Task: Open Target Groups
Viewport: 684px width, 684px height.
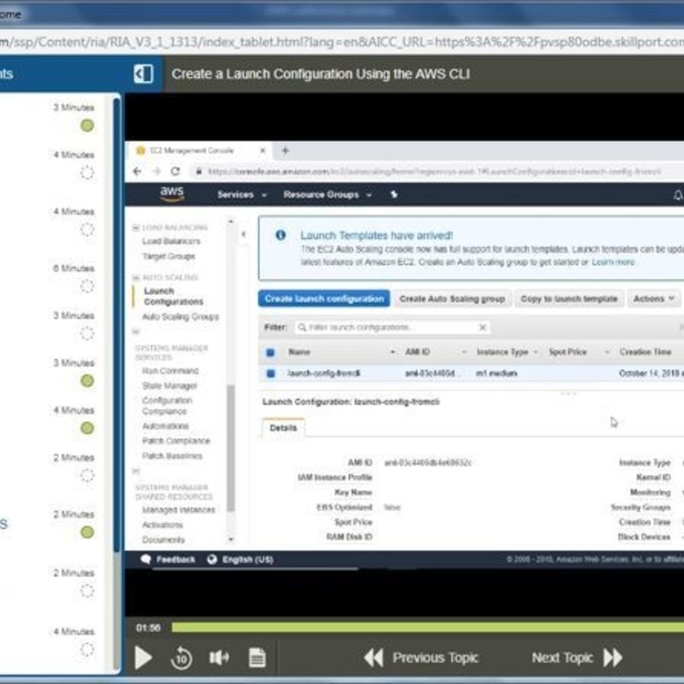Action: [x=168, y=256]
